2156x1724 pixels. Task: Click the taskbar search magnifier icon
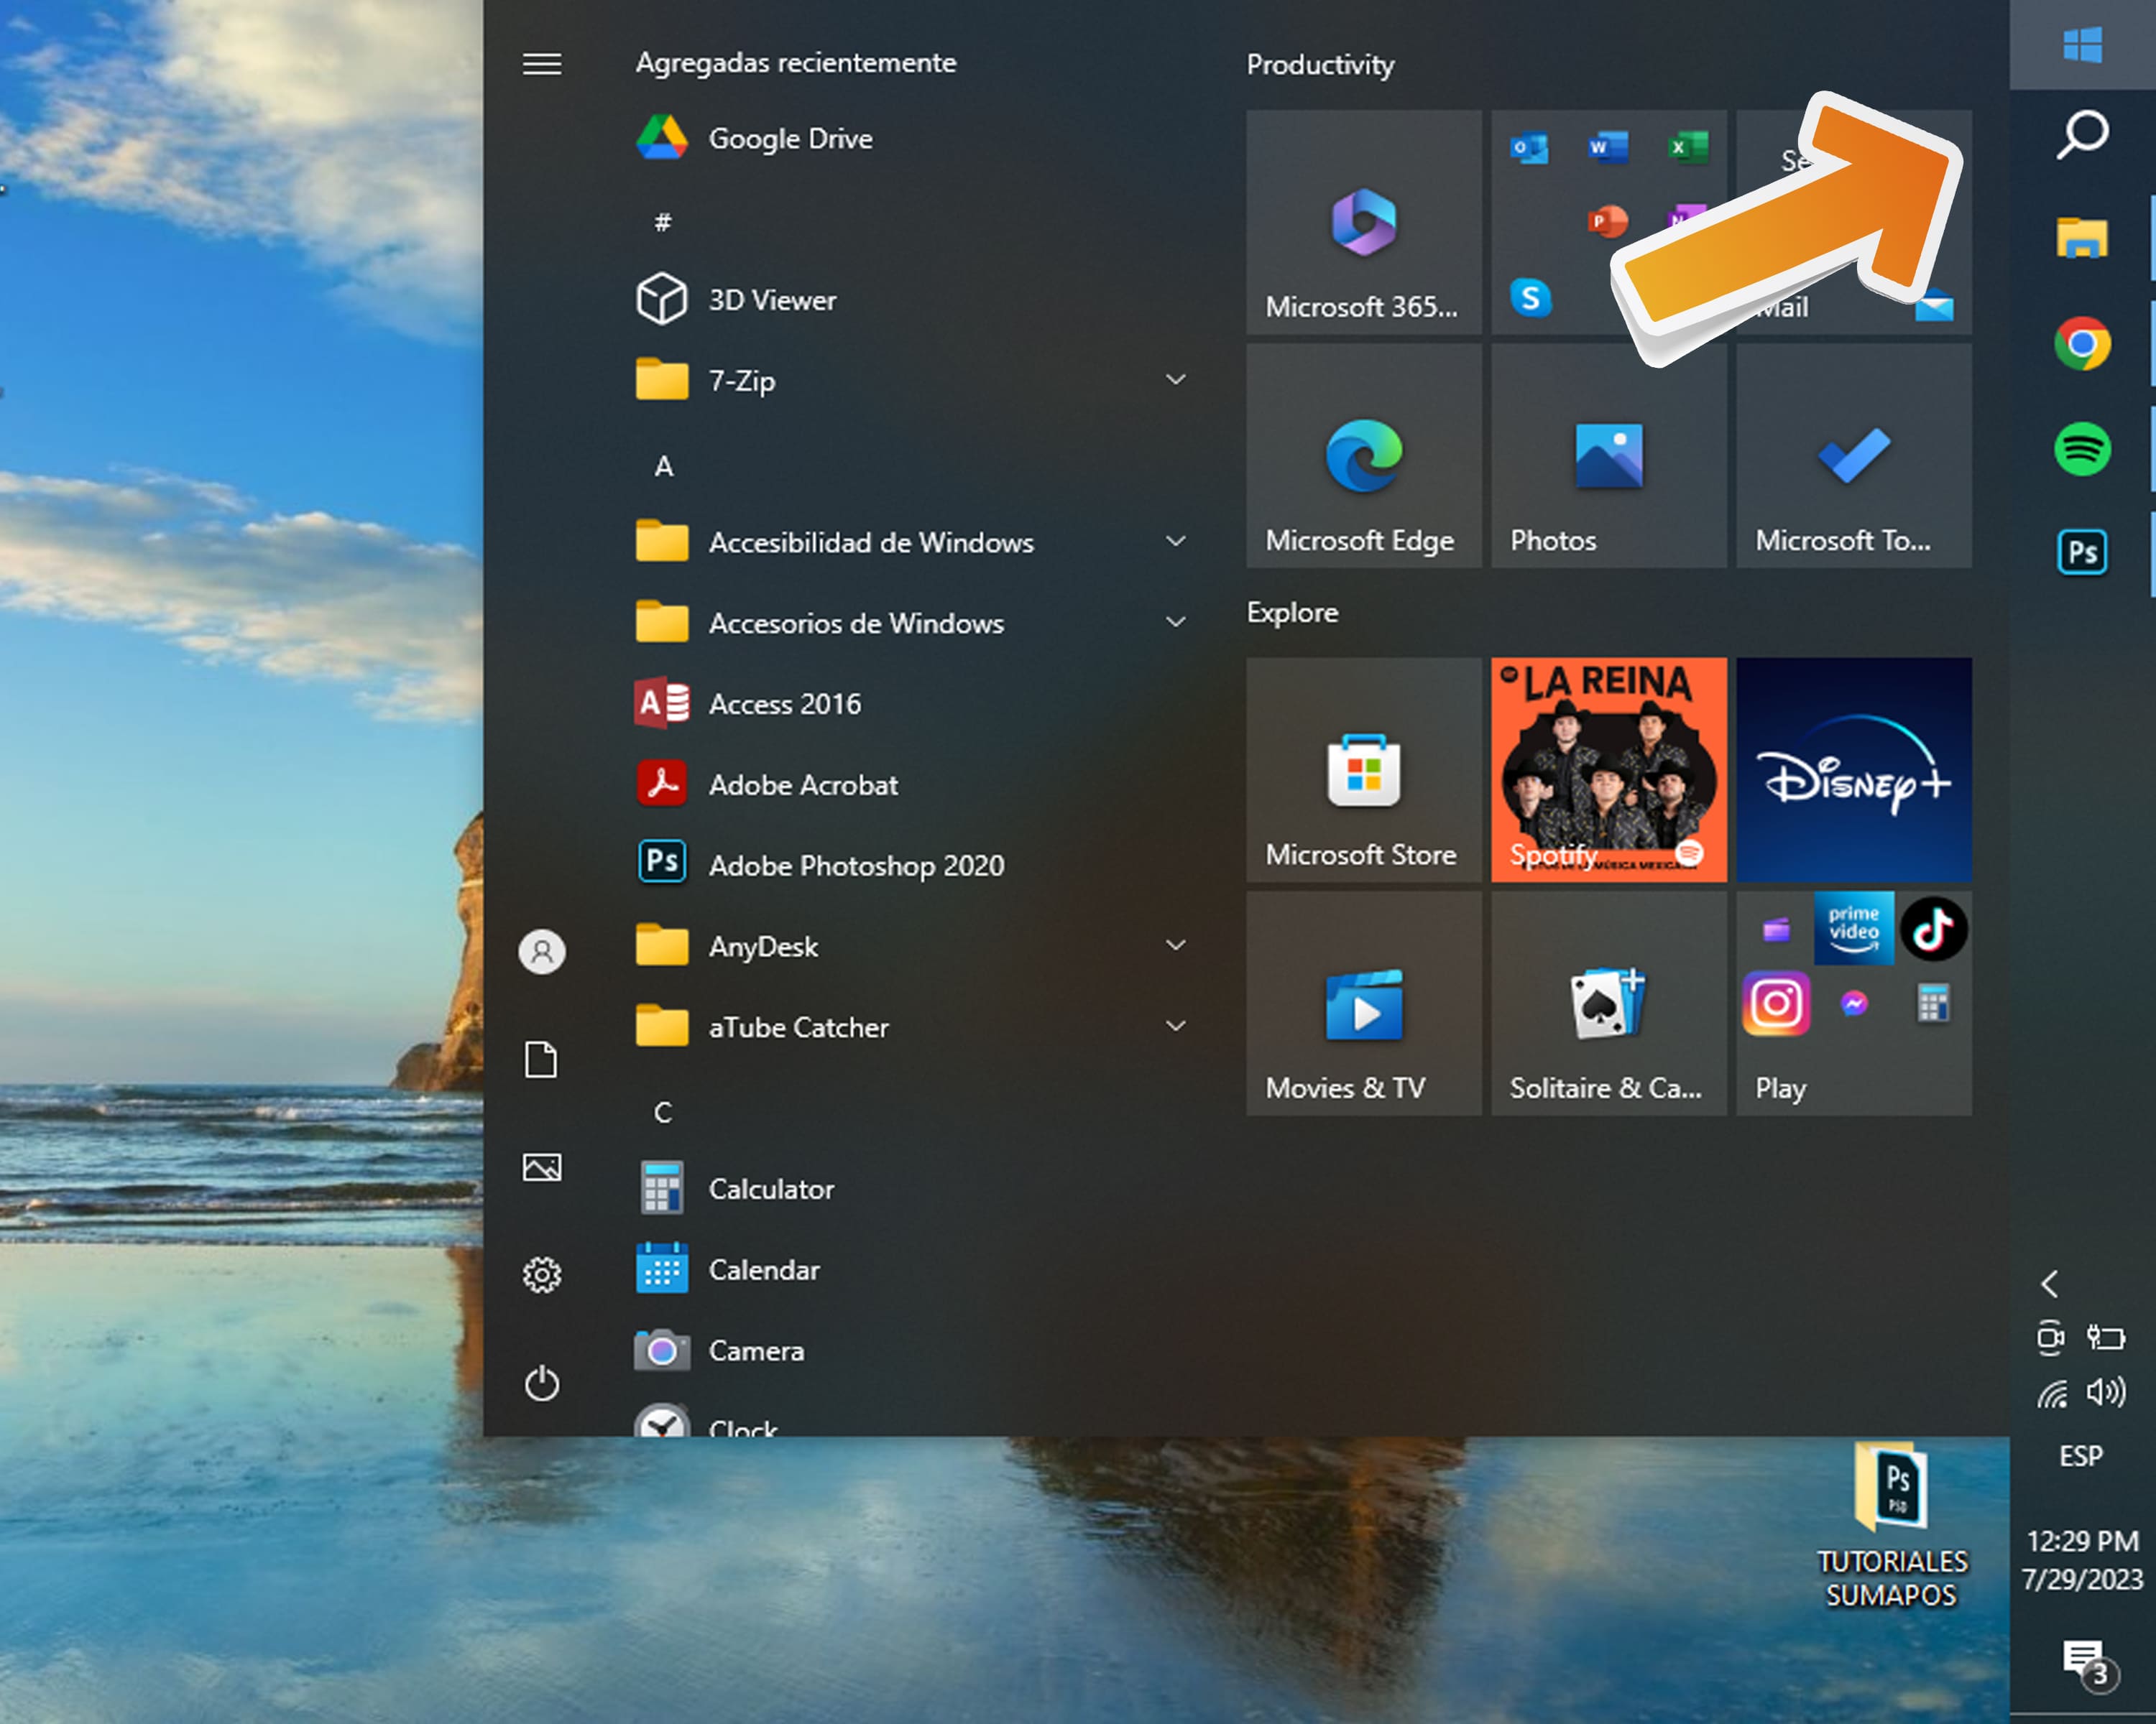pyautogui.click(x=2082, y=134)
